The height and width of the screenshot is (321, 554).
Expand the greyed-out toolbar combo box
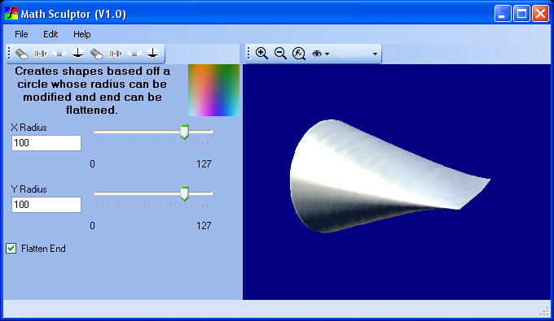[375, 54]
